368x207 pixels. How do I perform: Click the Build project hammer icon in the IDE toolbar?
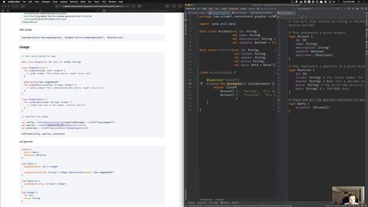pyautogui.click(x=294, y=9)
